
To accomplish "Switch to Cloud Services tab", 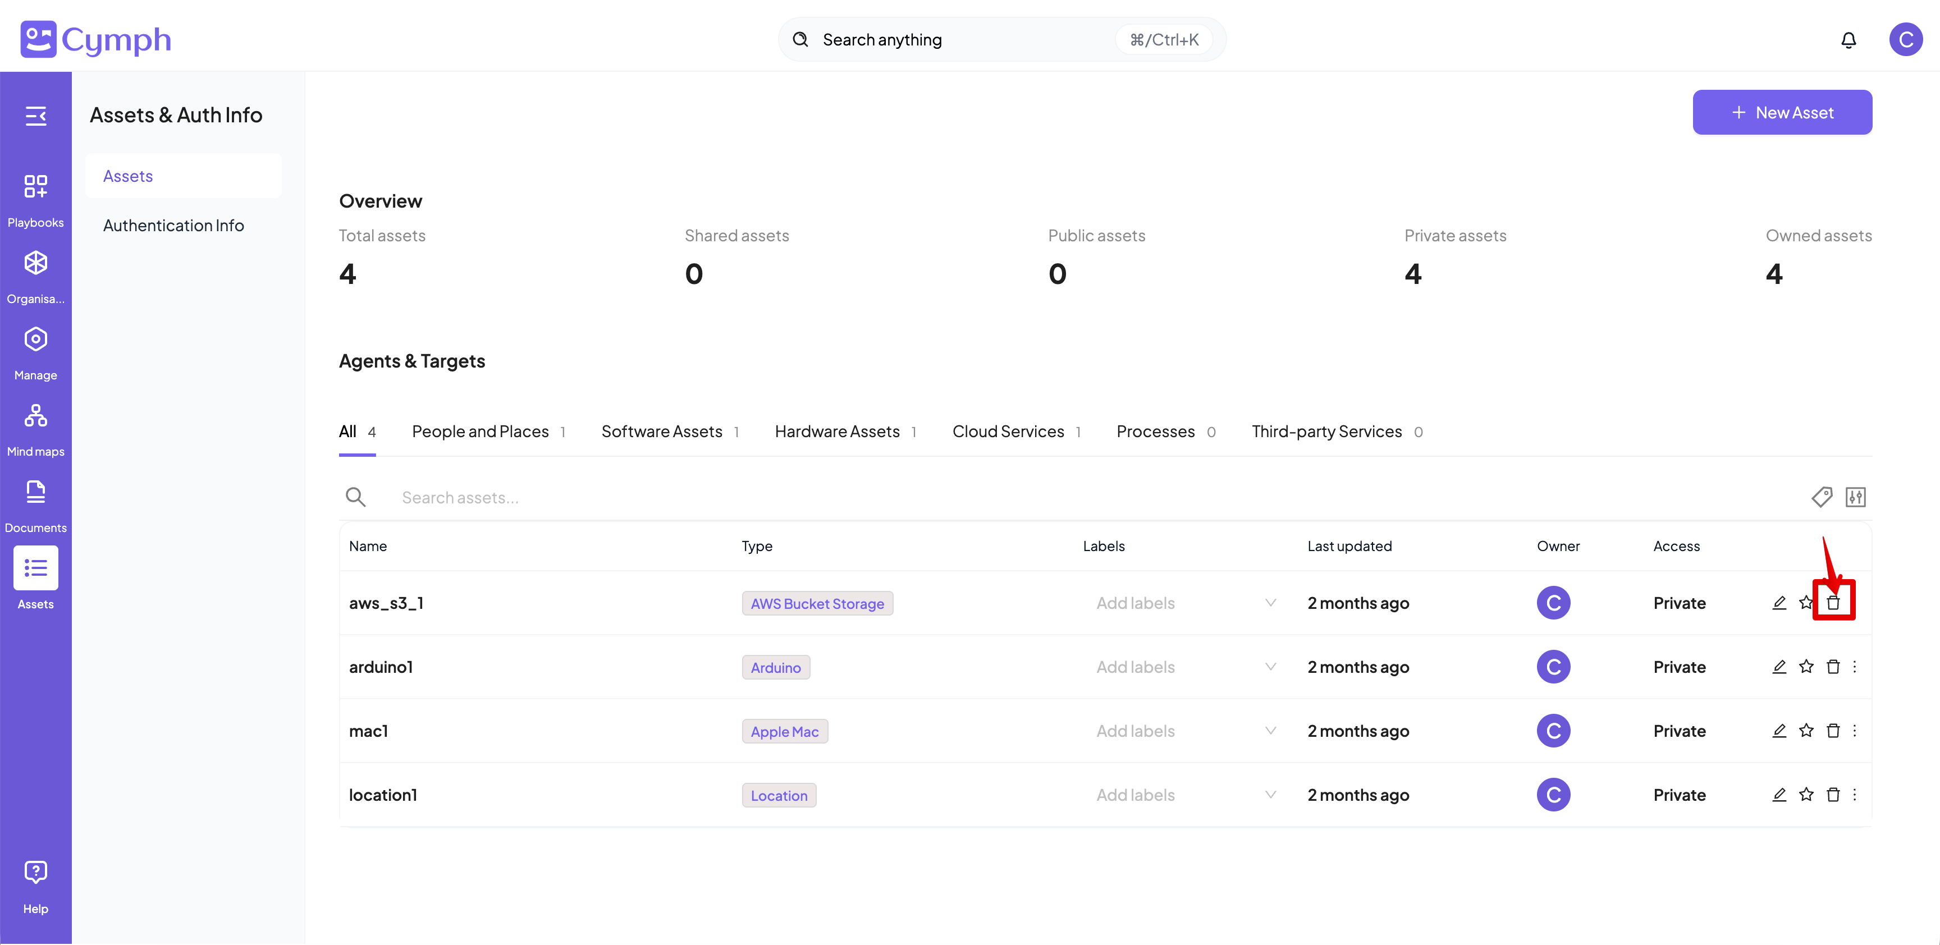I will 1008,432.
